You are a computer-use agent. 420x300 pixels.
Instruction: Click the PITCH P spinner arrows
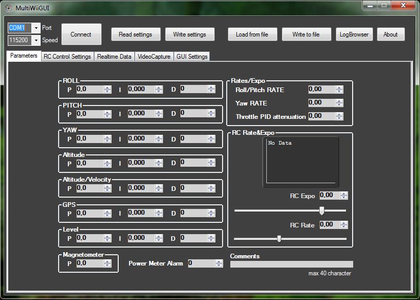(107, 114)
